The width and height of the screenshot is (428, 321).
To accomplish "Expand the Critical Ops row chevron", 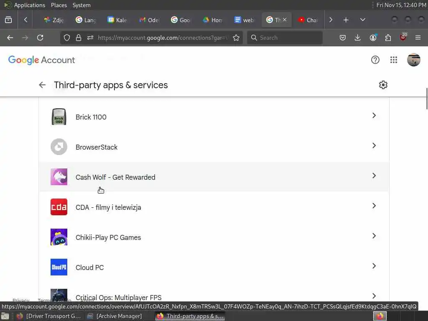I will click(374, 296).
